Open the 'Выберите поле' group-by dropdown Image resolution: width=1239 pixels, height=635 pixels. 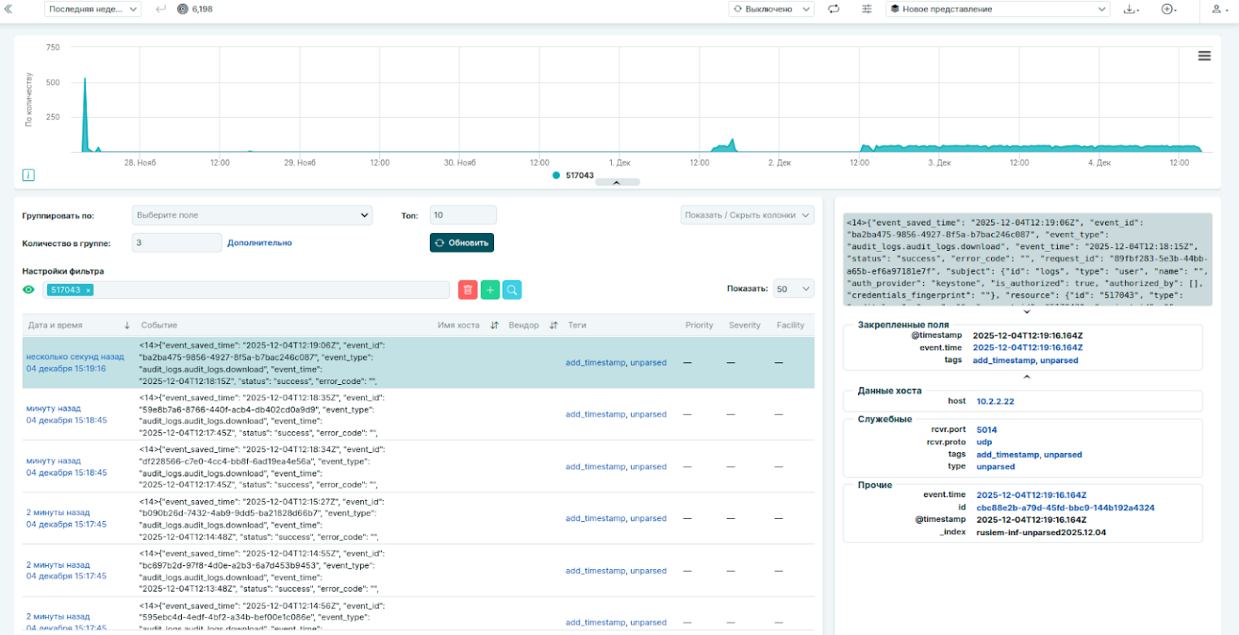click(x=252, y=215)
